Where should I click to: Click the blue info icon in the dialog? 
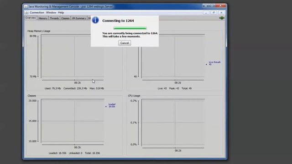[x=95, y=20]
